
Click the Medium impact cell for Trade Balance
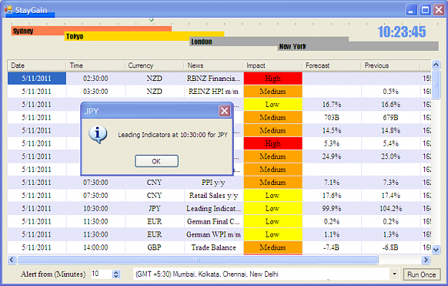[273, 247]
